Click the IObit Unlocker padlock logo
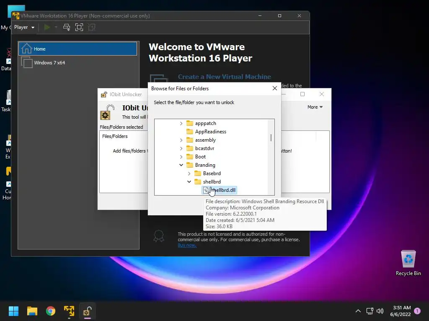The width and height of the screenshot is (429, 321). coord(107,112)
